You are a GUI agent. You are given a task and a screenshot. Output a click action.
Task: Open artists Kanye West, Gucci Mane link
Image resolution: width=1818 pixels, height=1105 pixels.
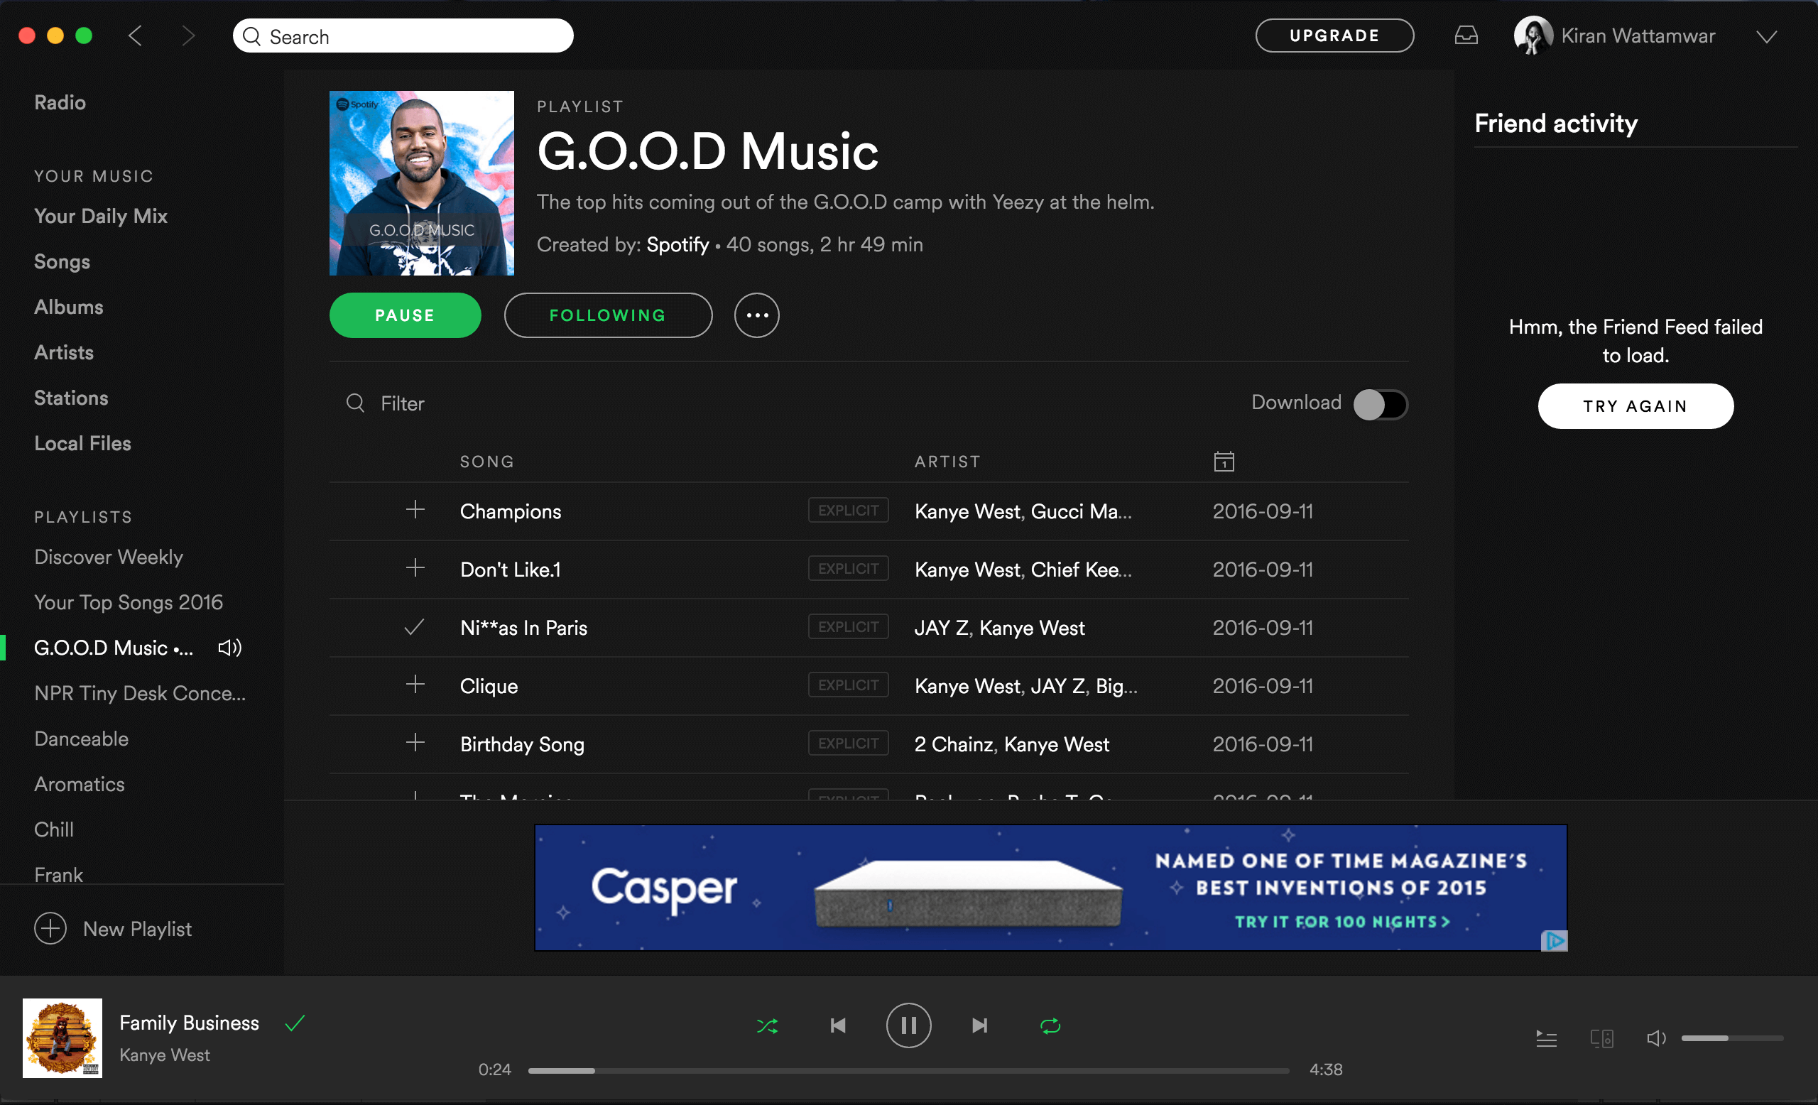click(1023, 511)
